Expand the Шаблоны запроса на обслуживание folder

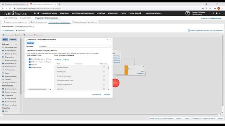[x=28, y=62]
